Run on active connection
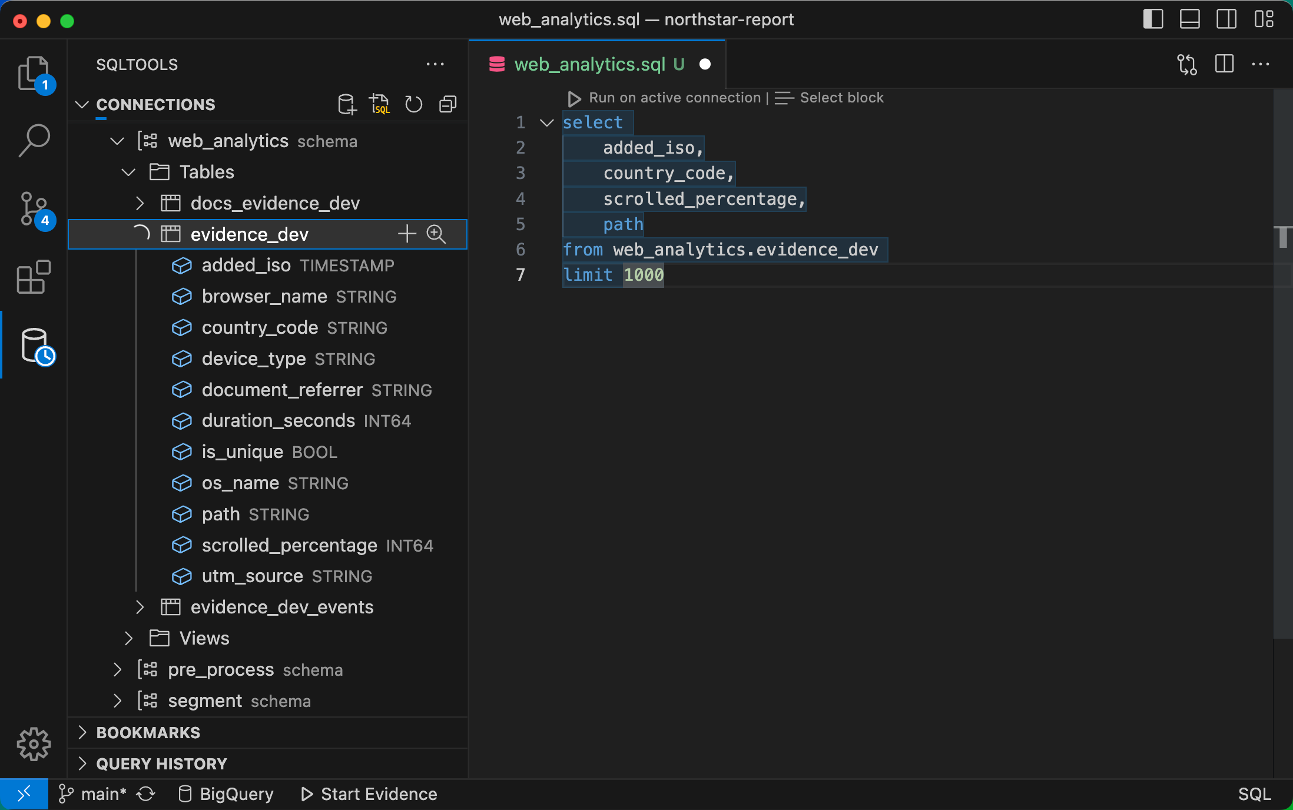The height and width of the screenshot is (810, 1293). (x=665, y=98)
